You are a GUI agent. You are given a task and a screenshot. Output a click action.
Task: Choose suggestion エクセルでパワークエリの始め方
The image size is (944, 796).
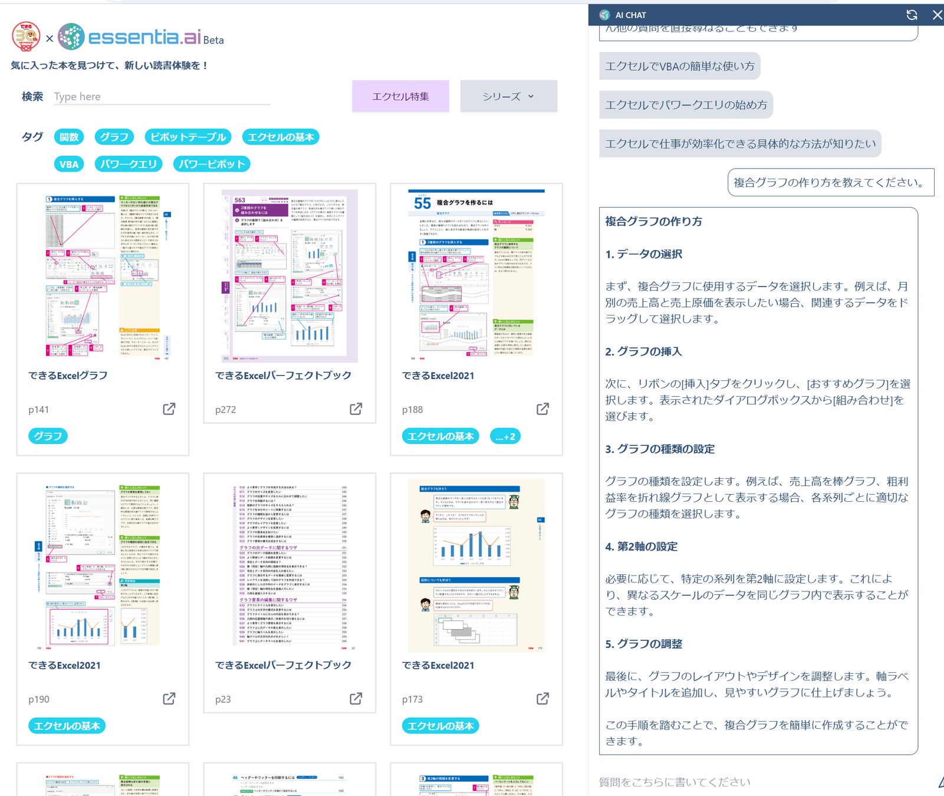pos(686,104)
